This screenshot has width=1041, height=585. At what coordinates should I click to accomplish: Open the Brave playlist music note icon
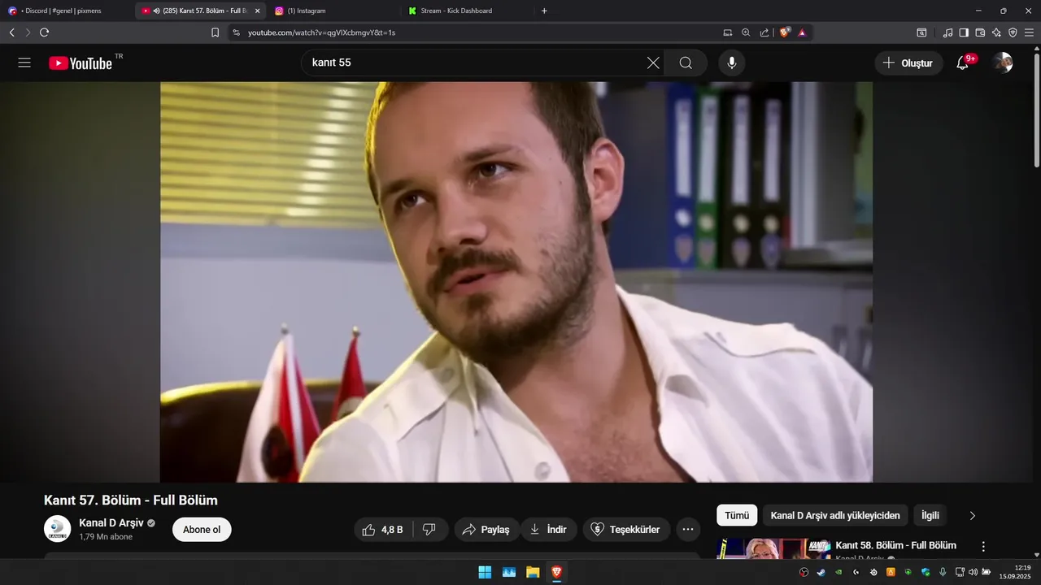(x=947, y=32)
